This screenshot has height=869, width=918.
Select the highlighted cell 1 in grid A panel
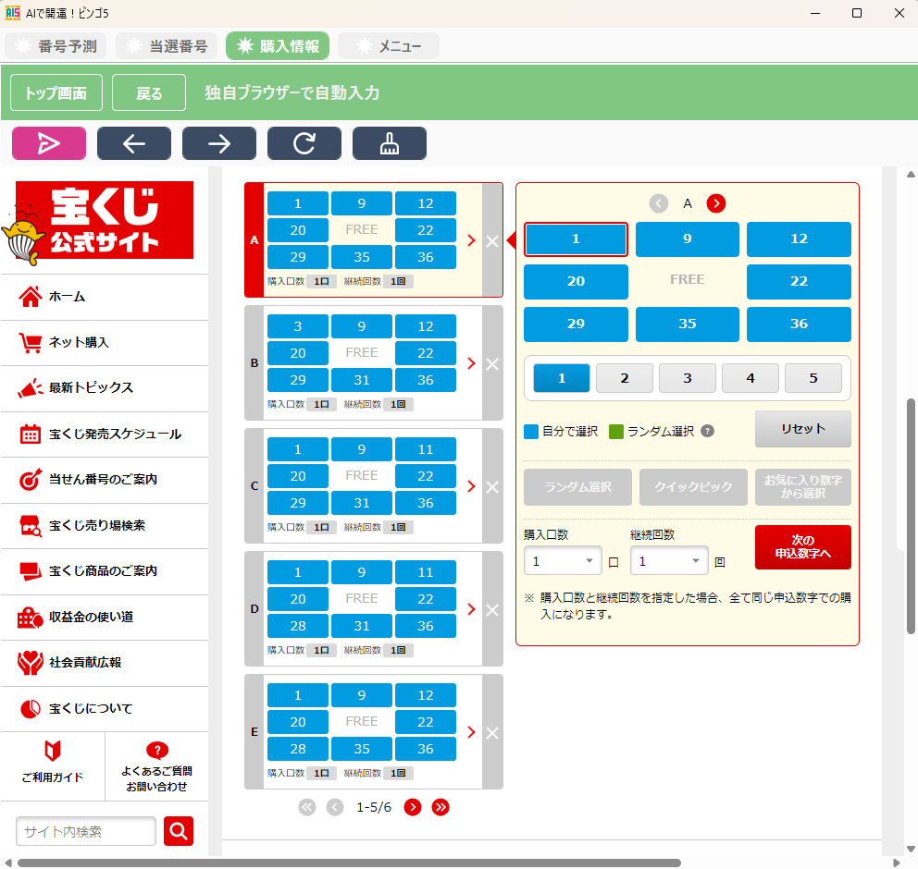pos(577,239)
